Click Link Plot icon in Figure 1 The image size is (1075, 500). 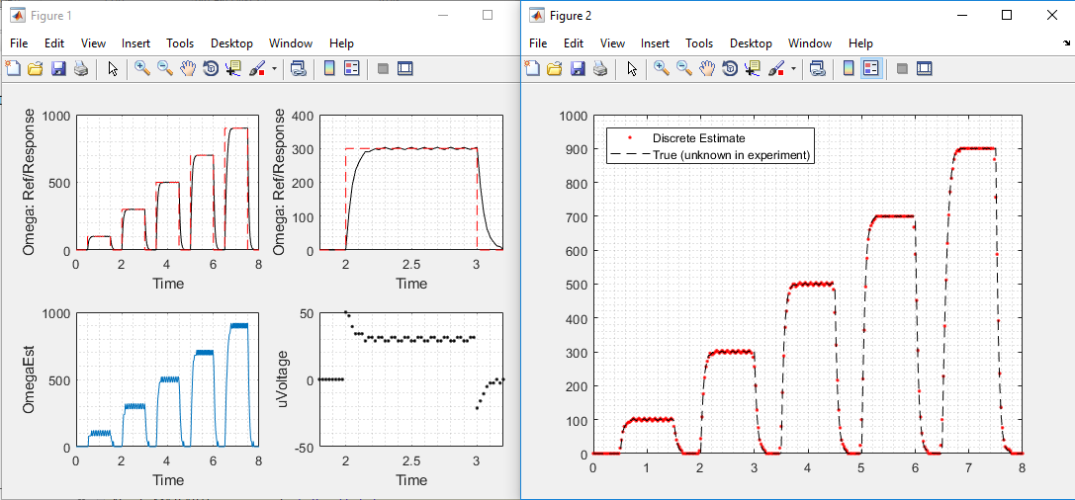[x=299, y=68]
